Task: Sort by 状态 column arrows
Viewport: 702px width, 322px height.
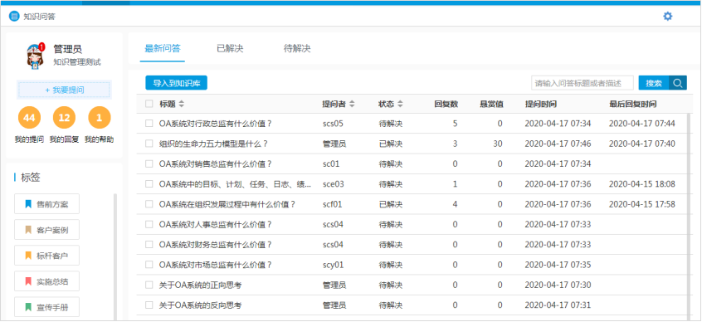Action: coord(400,104)
